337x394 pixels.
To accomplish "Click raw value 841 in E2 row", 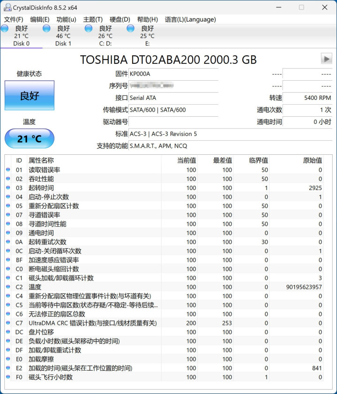I will tap(317, 368).
